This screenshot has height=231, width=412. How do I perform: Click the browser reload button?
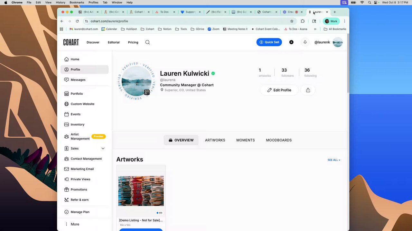pyautogui.click(x=77, y=21)
